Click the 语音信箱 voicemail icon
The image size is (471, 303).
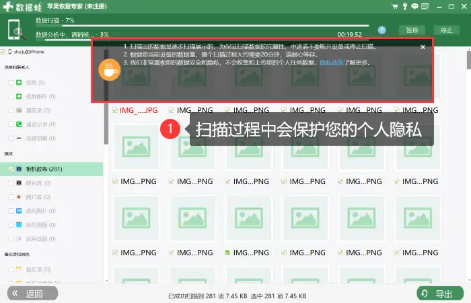pos(19,138)
